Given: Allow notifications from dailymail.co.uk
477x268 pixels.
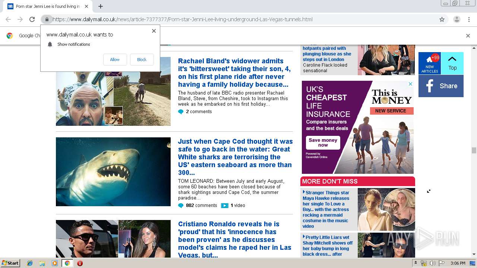Looking at the screenshot, I should pos(115,60).
